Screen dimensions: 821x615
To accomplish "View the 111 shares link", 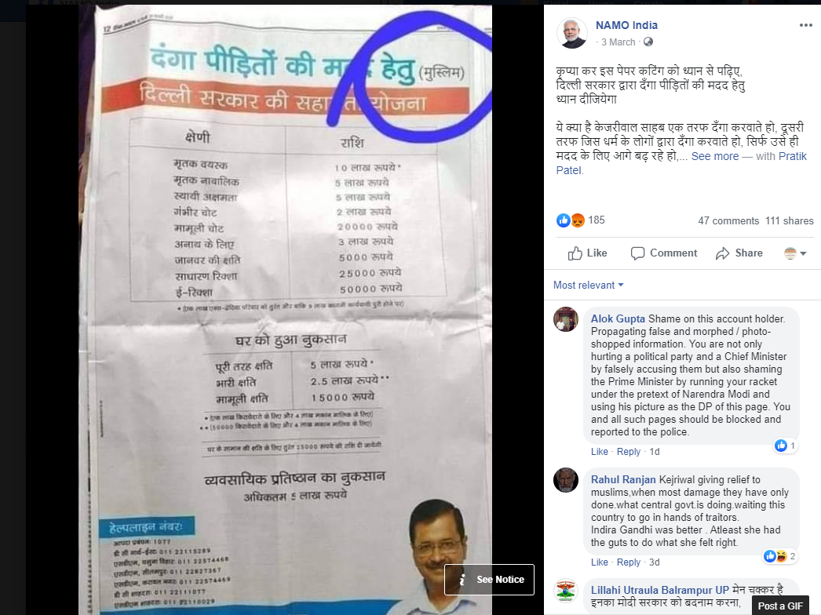I will [x=789, y=221].
